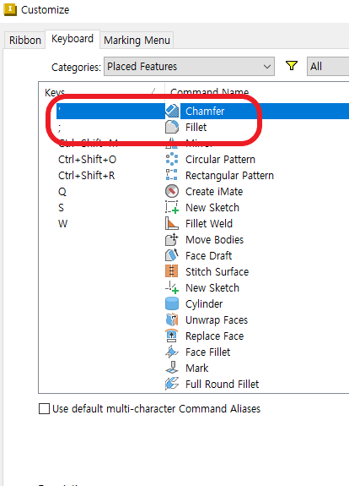Click New Sketch icon below Stitch Surface

coord(172,287)
